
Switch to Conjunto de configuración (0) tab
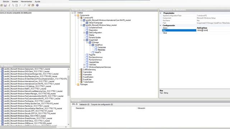pos(102,104)
